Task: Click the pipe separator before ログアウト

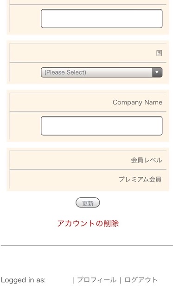Action: click(121, 280)
